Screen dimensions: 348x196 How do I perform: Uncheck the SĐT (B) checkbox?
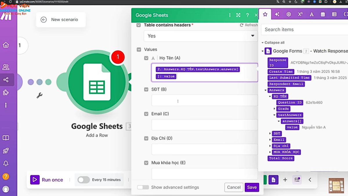(146, 89)
